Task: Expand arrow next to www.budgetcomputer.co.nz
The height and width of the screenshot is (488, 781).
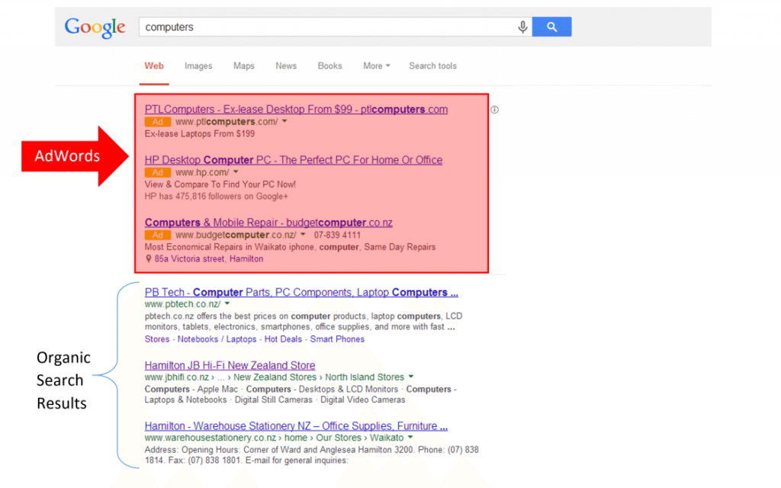Action: [x=303, y=235]
